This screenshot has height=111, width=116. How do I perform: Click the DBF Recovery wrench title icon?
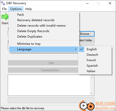[3, 3]
